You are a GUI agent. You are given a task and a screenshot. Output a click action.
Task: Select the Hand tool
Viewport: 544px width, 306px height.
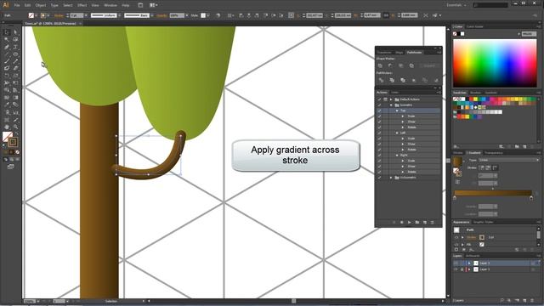click(x=7, y=127)
